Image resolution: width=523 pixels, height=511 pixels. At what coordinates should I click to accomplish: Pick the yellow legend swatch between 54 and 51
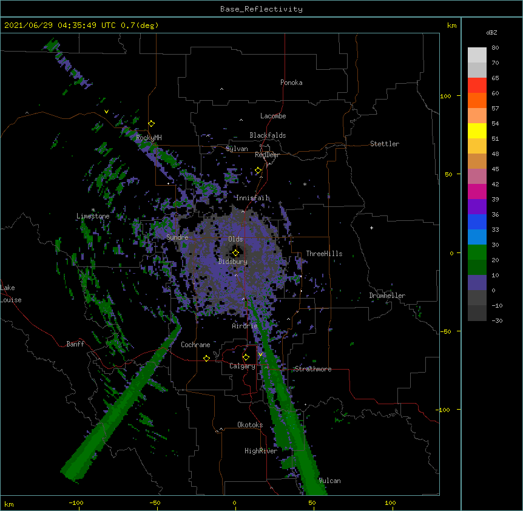(x=477, y=130)
